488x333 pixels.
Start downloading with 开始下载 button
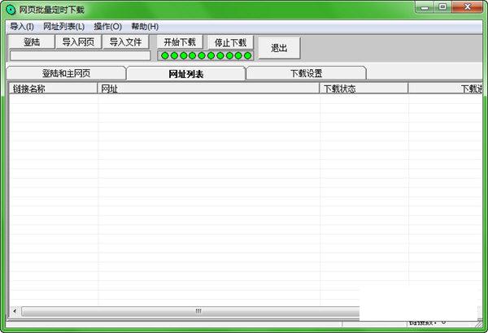(x=179, y=42)
